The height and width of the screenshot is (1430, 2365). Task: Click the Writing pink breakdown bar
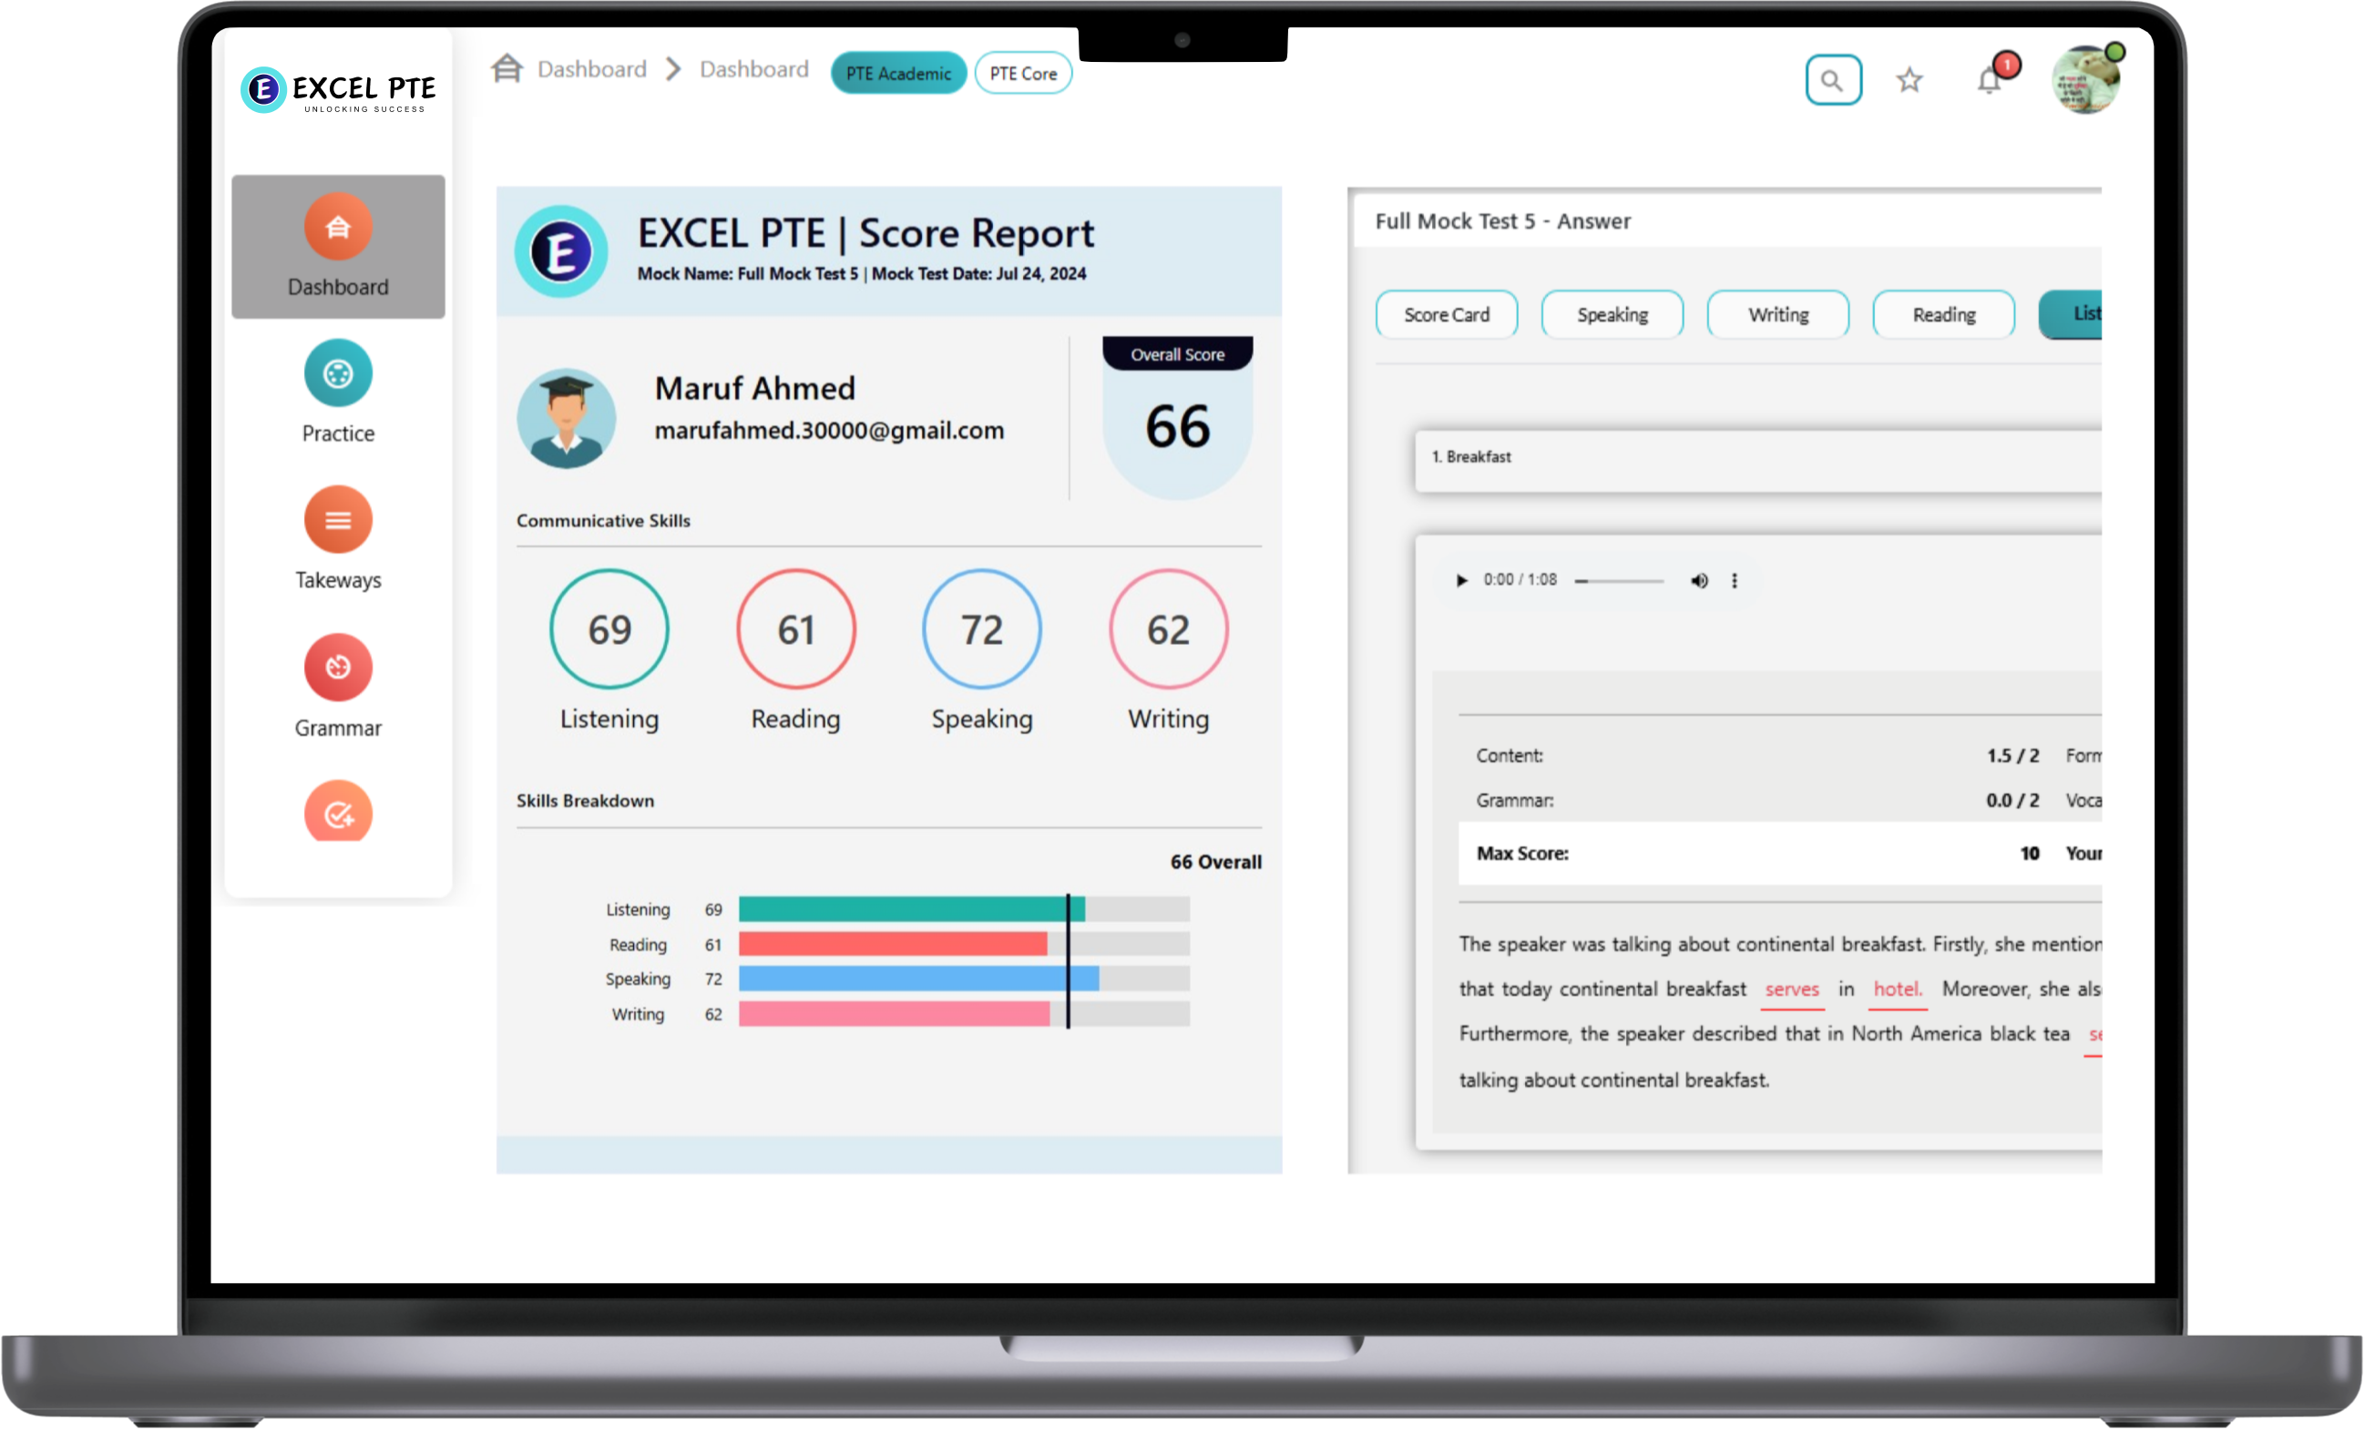[895, 1015]
